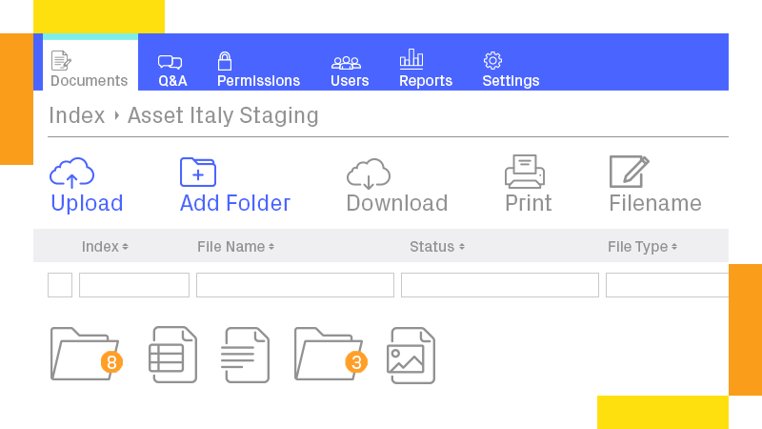762x429 pixels.
Task: Click the Add Folder icon
Action: click(198, 173)
